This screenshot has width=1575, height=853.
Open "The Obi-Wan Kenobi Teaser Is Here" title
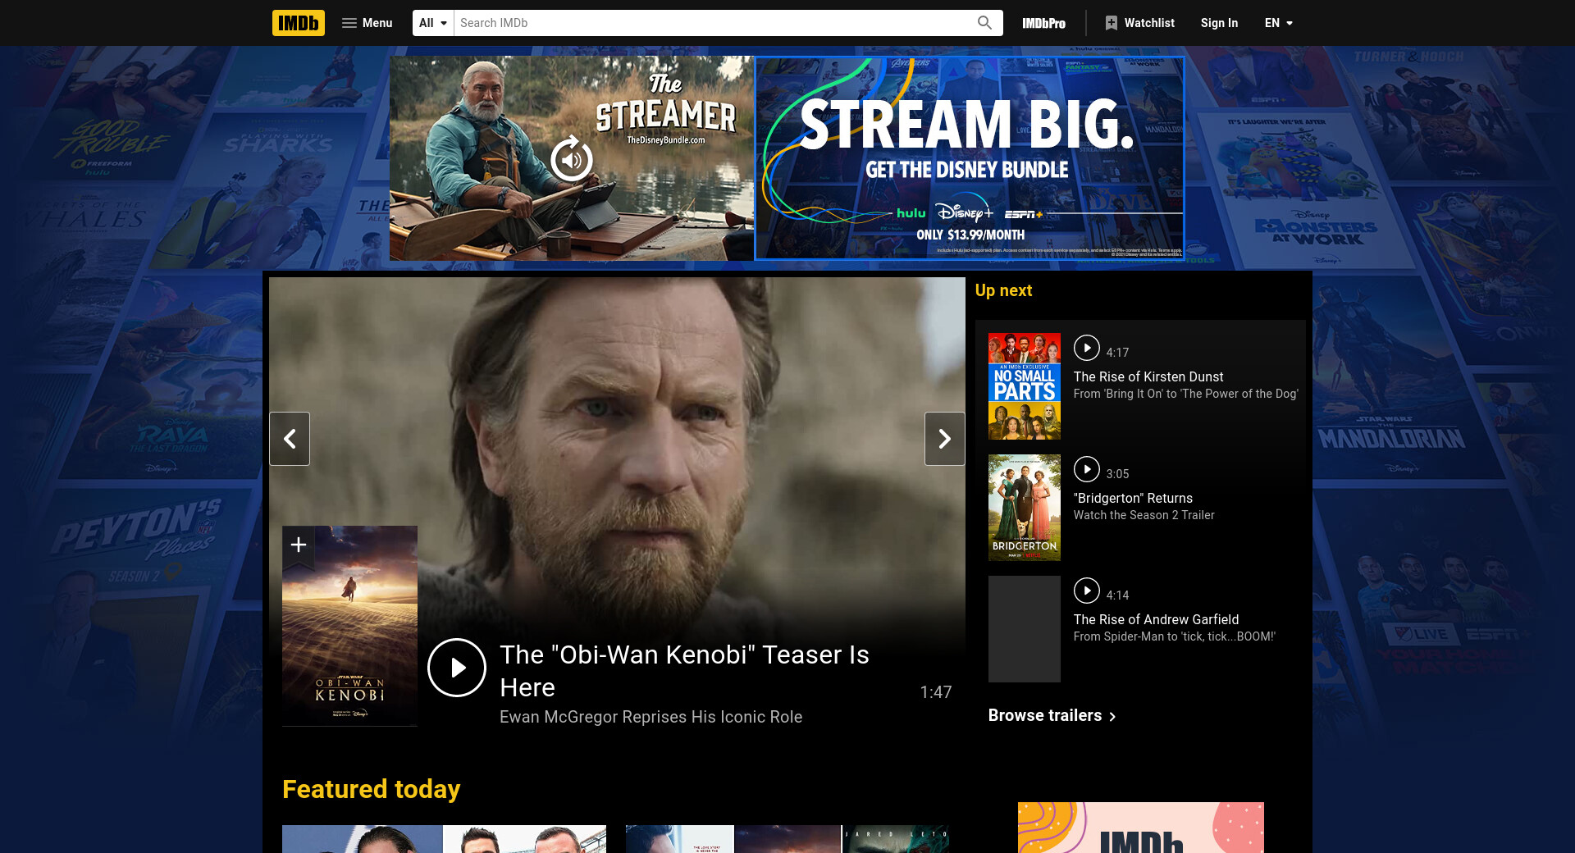[684, 671]
